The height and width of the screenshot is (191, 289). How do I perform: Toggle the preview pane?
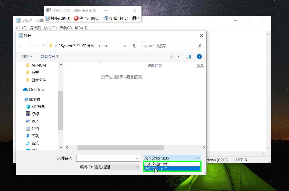[x=188, y=56]
